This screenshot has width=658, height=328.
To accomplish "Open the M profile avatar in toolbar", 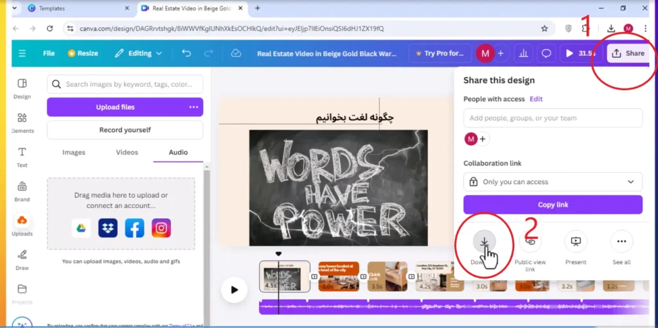I will click(x=485, y=53).
